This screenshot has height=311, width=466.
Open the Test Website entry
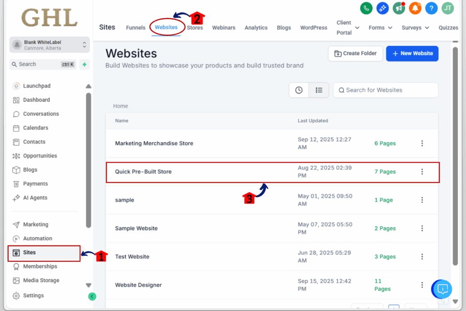[132, 257]
